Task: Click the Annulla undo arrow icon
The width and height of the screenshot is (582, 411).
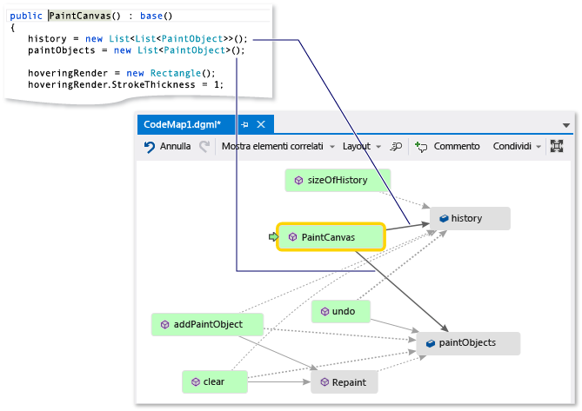Action: (x=150, y=147)
